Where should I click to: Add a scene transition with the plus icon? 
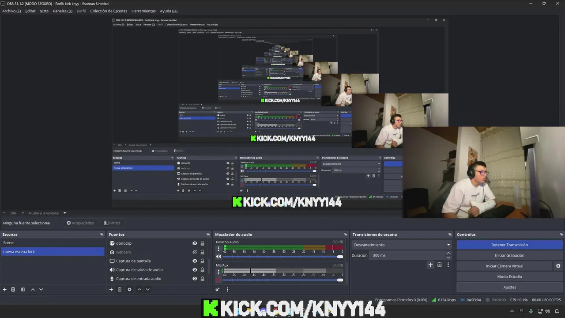430,265
